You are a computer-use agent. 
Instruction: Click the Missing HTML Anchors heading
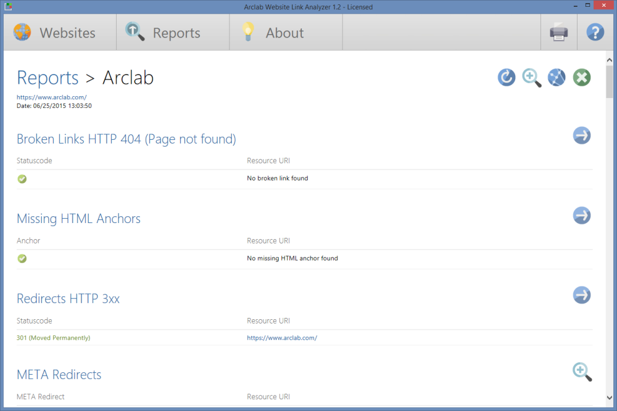(x=79, y=219)
